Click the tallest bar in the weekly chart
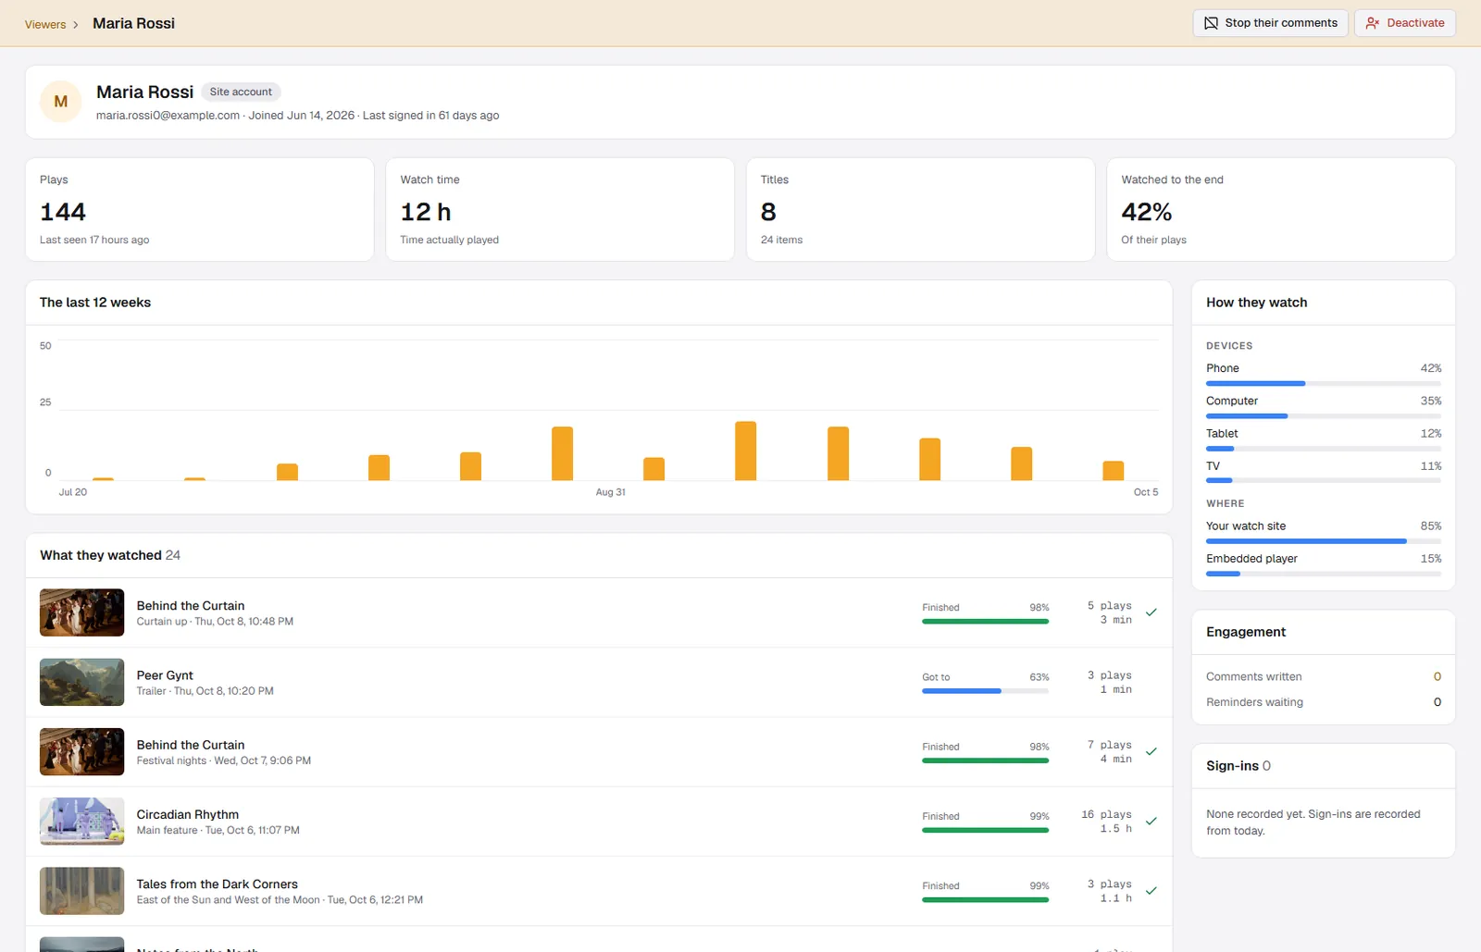This screenshot has height=952, width=1481. coord(745,451)
